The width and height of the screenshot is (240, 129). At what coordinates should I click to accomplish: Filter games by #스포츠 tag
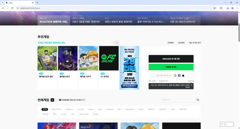(64, 114)
